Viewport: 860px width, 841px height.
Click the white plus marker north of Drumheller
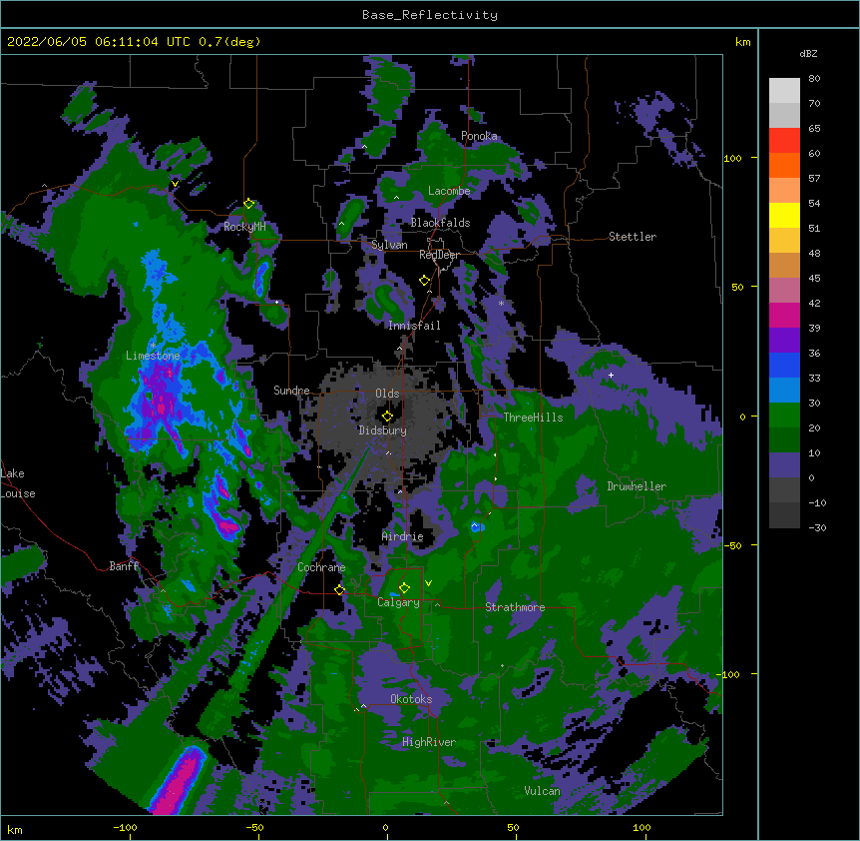(x=611, y=375)
